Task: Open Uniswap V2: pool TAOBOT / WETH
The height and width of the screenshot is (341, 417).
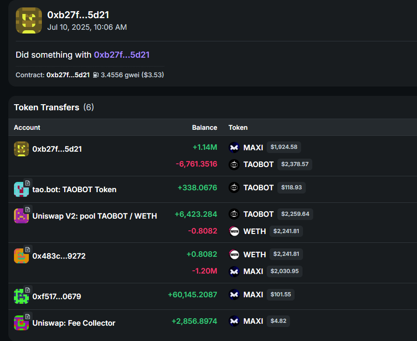Action: pos(94,216)
